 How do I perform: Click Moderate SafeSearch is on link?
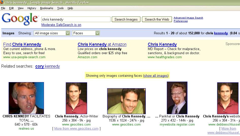click(x=61, y=25)
